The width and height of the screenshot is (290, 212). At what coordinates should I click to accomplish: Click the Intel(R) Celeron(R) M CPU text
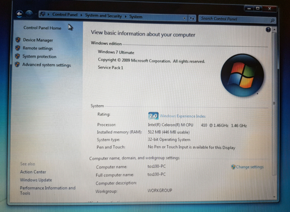pyautogui.click(x=170, y=125)
